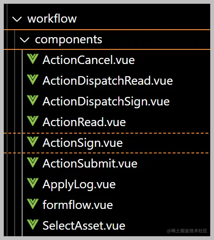Select the SelectAsset.vue file entry
Screen dimensions: 214x240
coord(84,226)
